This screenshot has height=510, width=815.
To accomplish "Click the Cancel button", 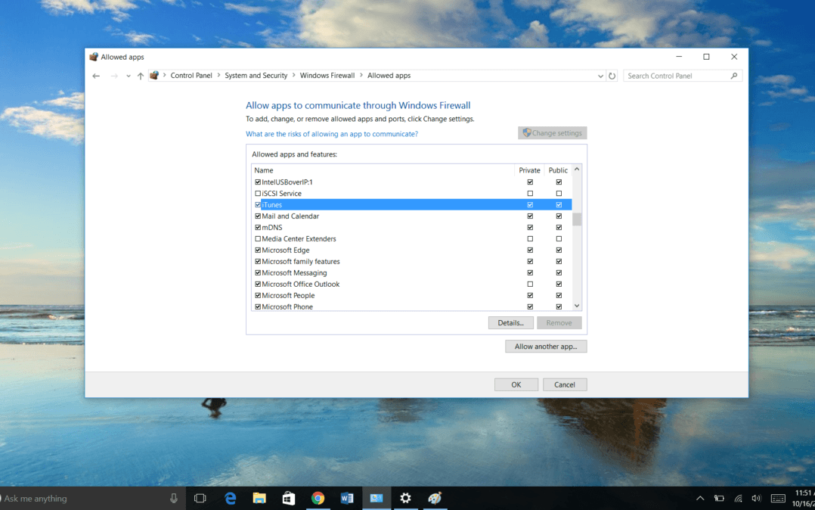I will coord(565,385).
